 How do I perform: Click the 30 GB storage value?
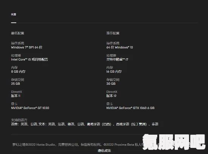[x=111, y=84]
